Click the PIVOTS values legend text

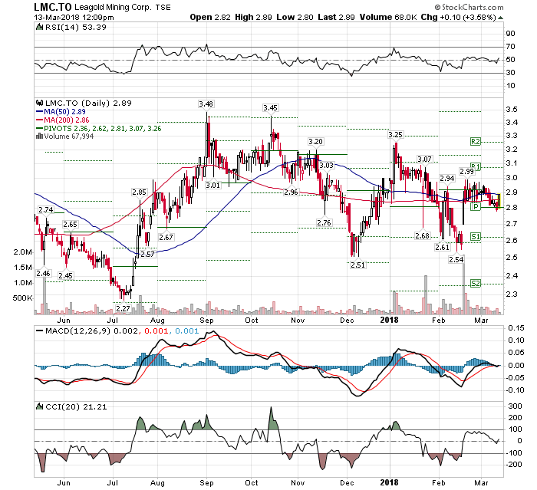[x=102, y=129]
